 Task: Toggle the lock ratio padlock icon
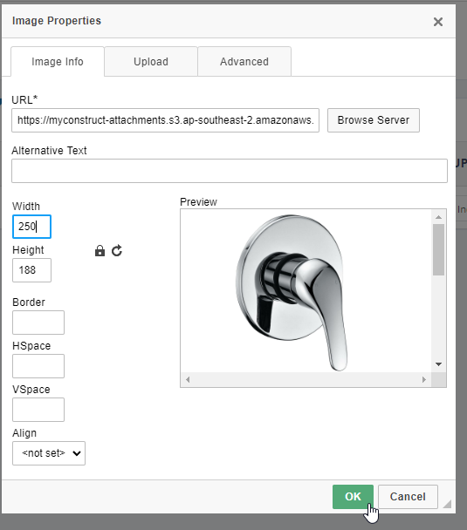tap(100, 251)
